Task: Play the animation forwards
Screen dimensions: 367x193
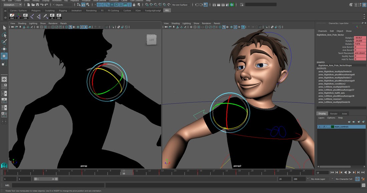Action: click(x=350, y=172)
